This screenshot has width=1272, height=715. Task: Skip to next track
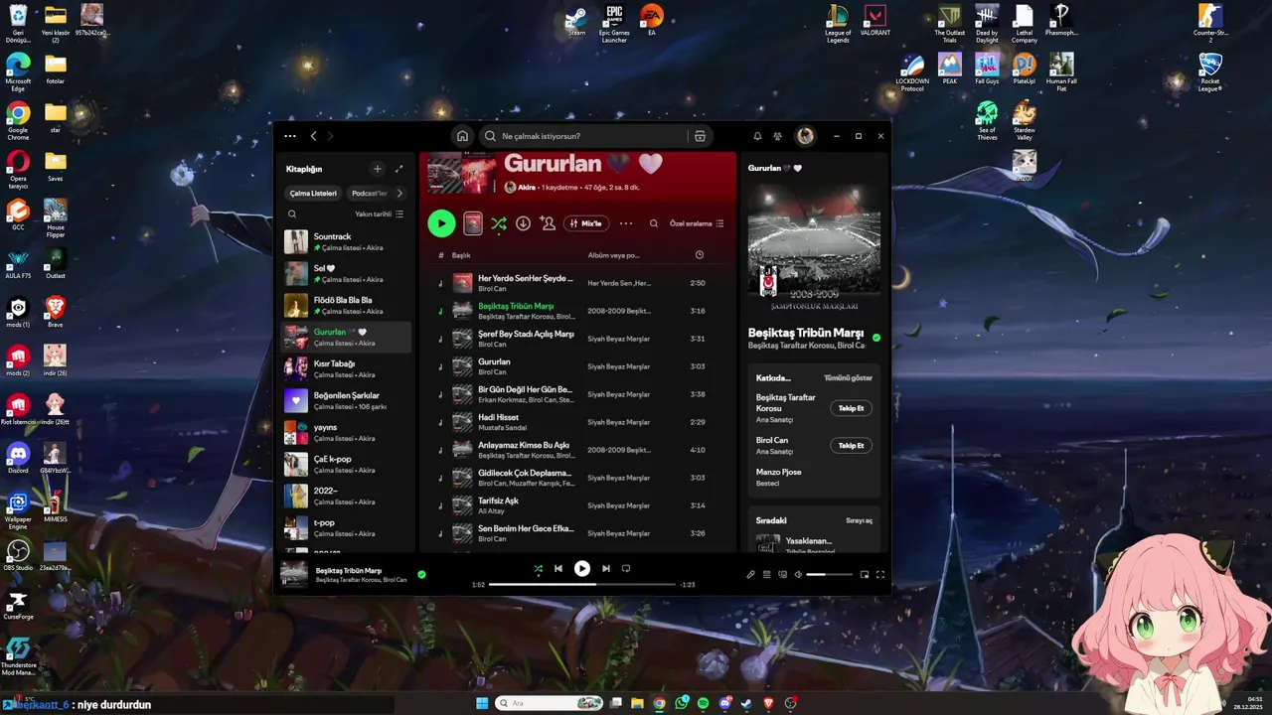[x=606, y=568]
